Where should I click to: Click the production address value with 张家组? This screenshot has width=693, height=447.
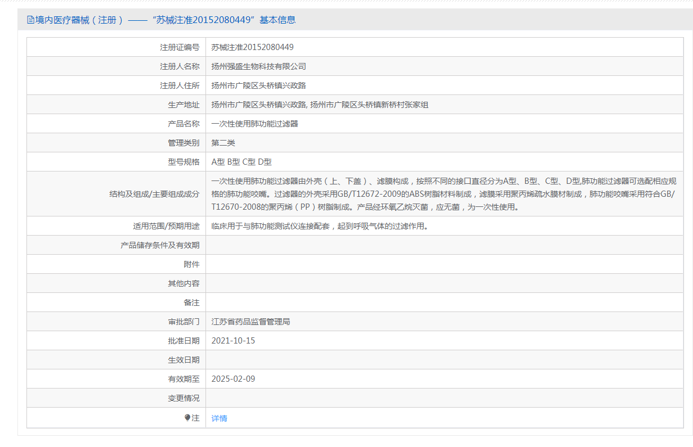pos(320,105)
